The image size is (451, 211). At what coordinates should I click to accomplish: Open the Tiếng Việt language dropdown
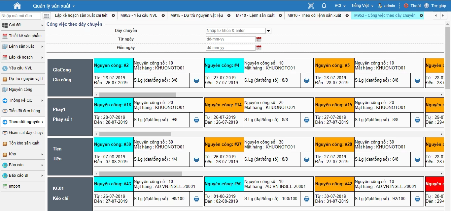point(362,6)
